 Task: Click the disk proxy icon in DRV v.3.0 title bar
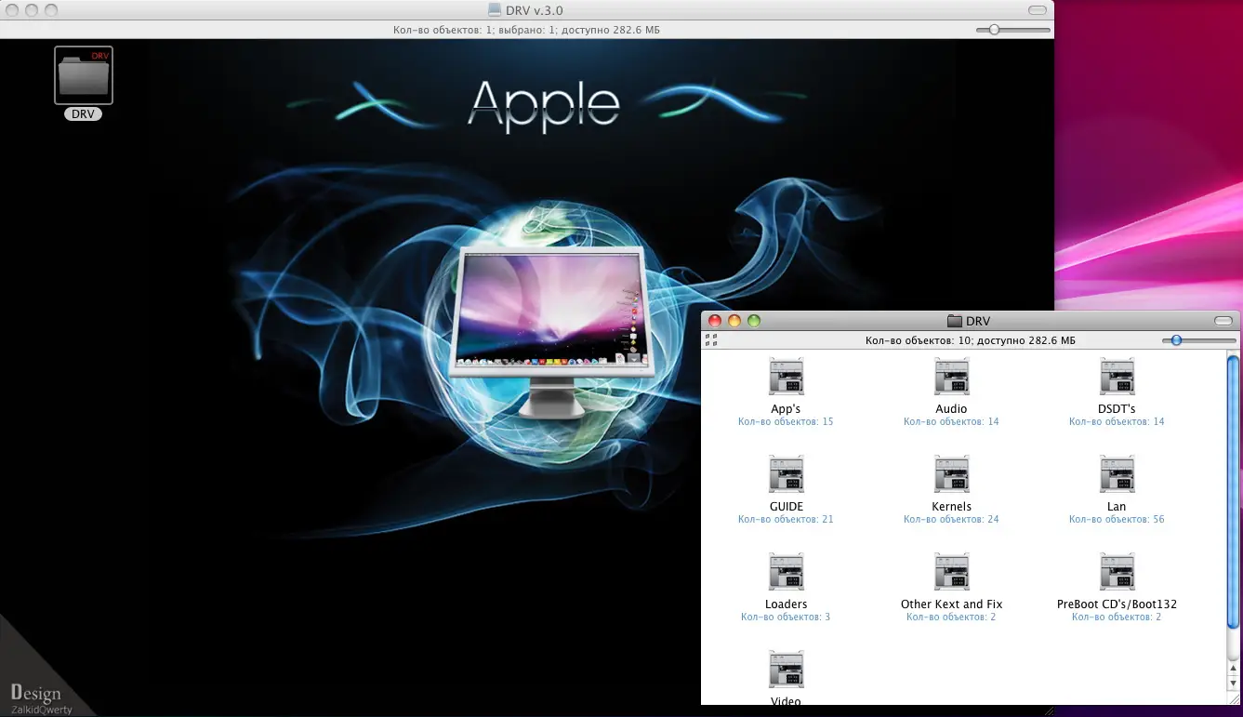pos(496,10)
